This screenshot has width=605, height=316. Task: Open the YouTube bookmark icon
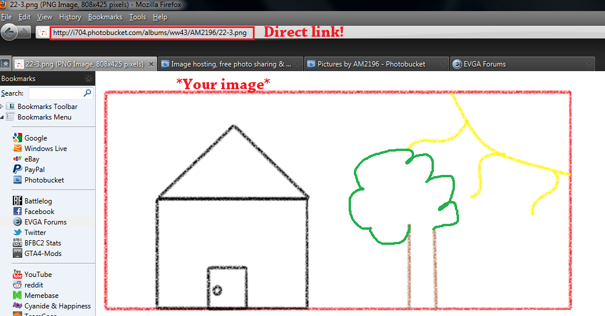17,275
